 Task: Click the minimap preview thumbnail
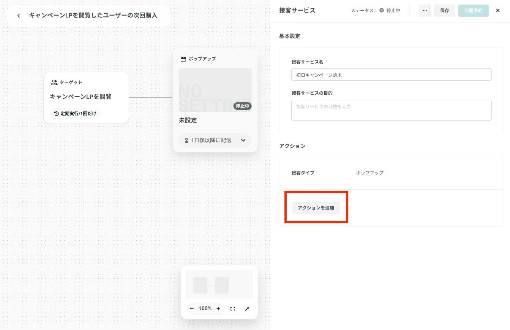(x=219, y=284)
